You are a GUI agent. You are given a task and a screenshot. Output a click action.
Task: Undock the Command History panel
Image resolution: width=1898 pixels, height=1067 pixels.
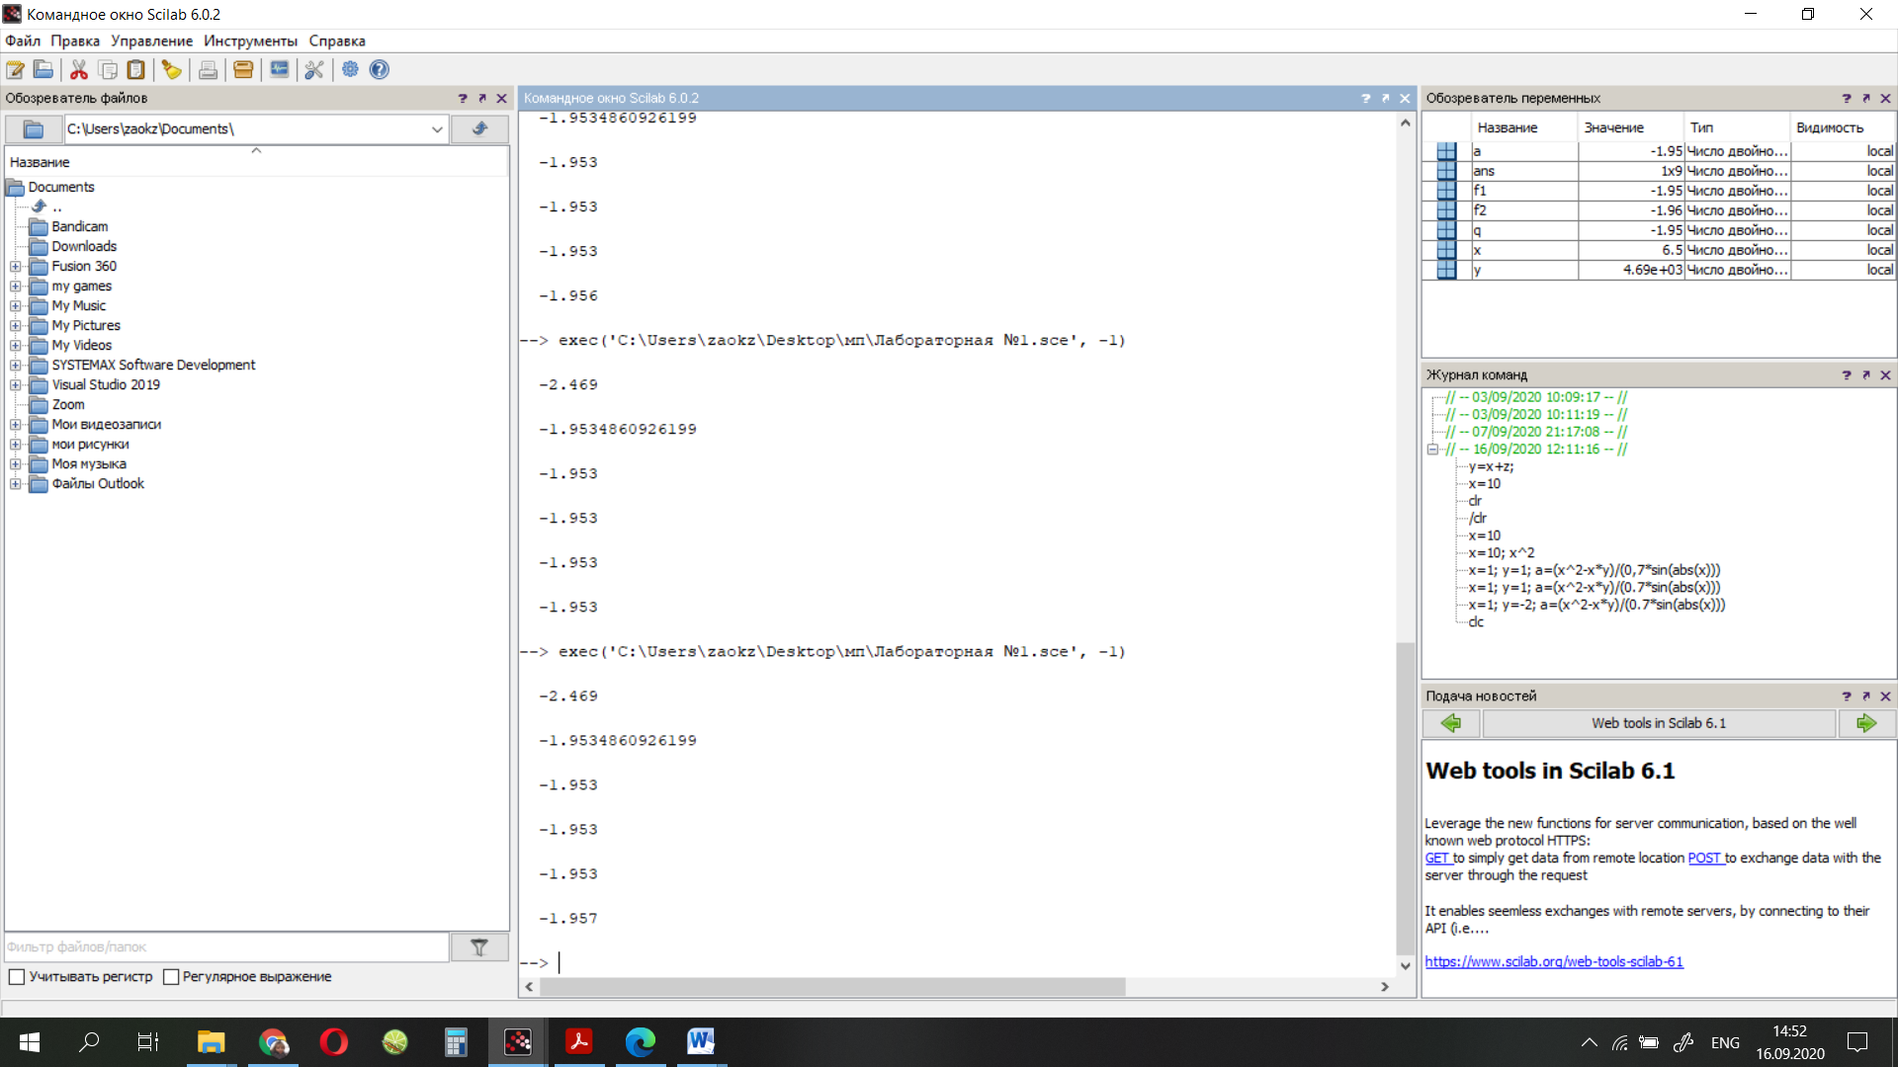click(1865, 375)
